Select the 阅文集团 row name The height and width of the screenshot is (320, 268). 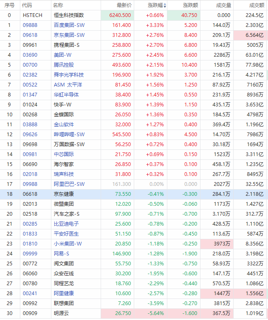tap(64, 264)
